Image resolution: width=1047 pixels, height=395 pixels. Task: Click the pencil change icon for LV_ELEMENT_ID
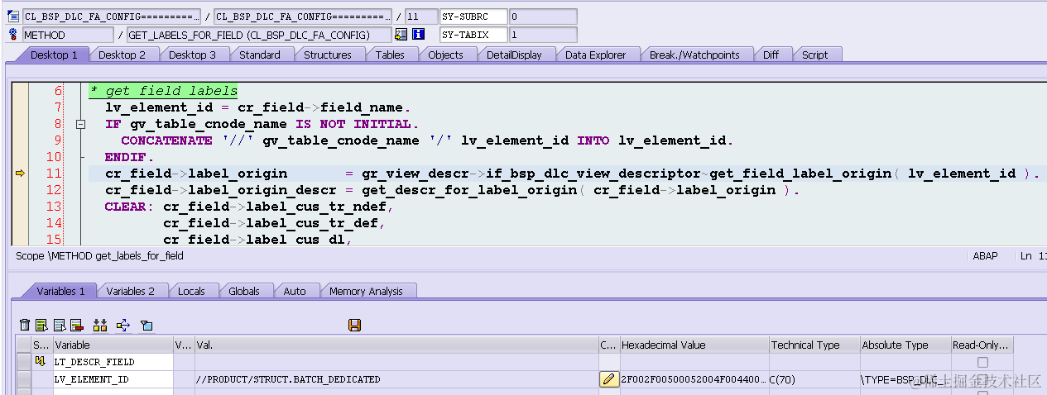coord(608,379)
